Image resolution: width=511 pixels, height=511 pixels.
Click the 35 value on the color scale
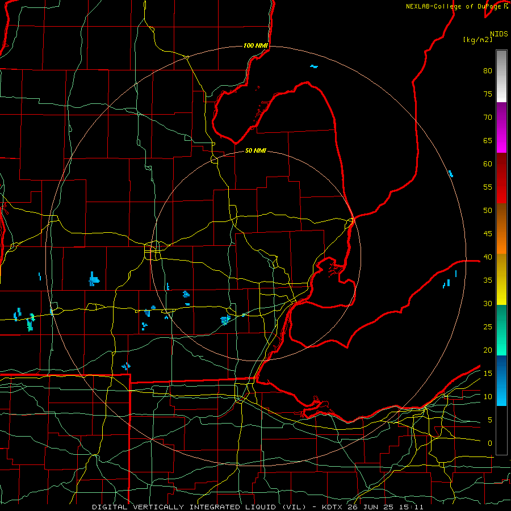point(488,280)
